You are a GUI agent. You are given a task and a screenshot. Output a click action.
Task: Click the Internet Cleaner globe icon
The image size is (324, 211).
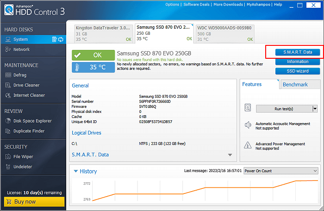coord(8,95)
